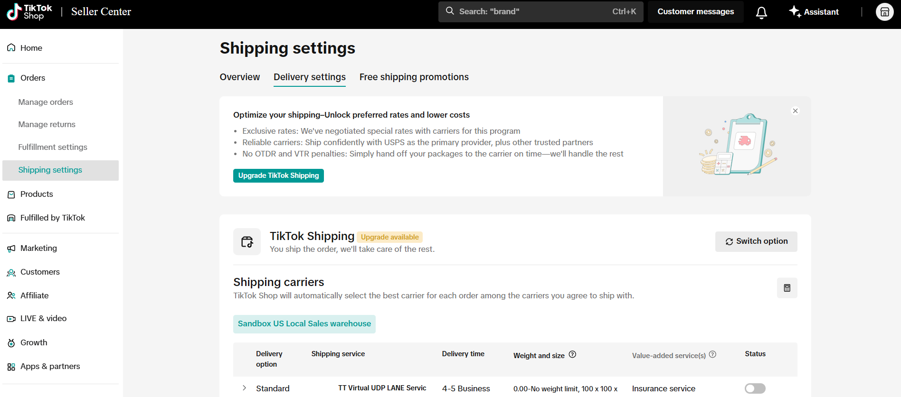Close the optimize shipping banner
901x397 pixels.
795,111
